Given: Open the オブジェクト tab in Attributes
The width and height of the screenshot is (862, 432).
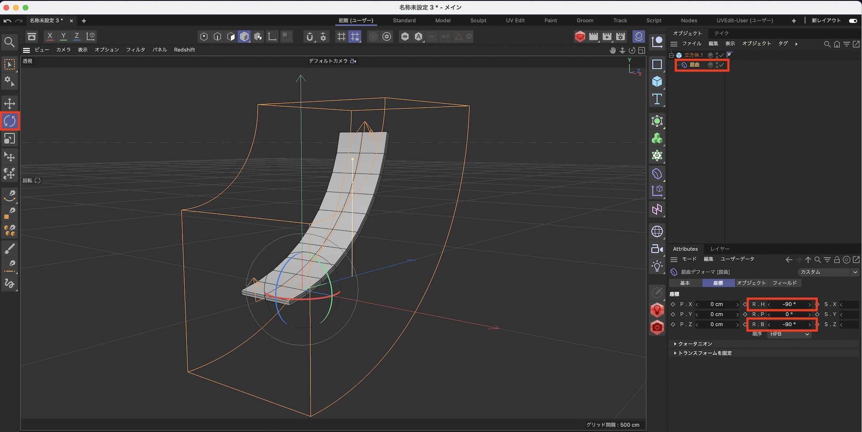Looking at the screenshot, I should click(x=751, y=283).
